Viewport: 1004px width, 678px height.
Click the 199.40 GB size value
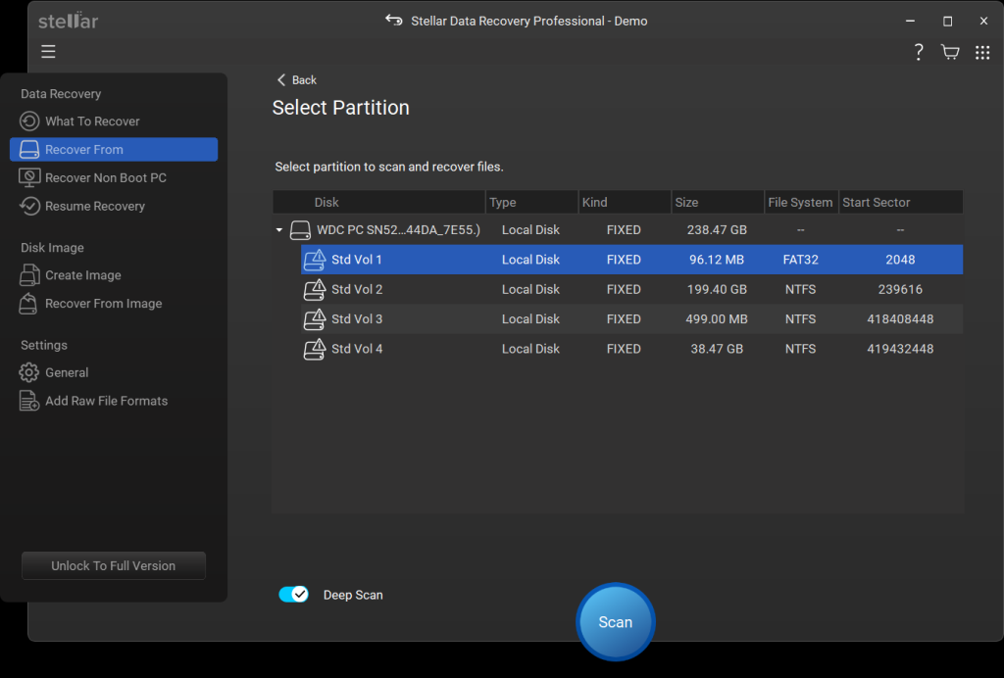click(717, 289)
